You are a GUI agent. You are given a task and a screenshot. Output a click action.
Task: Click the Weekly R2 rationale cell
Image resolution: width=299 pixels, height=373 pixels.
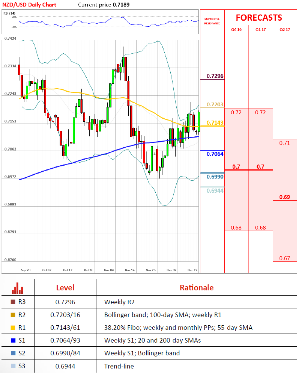click(x=119, y=302)
